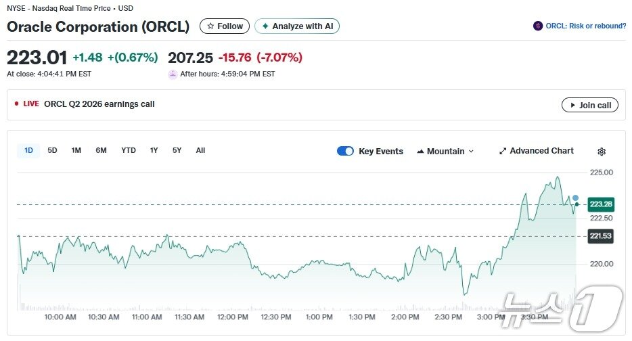This screenshot has width=632, height=341.
Task: Join the ORCL Q2 2026 earnings call
Action: (x=589, y=105)
